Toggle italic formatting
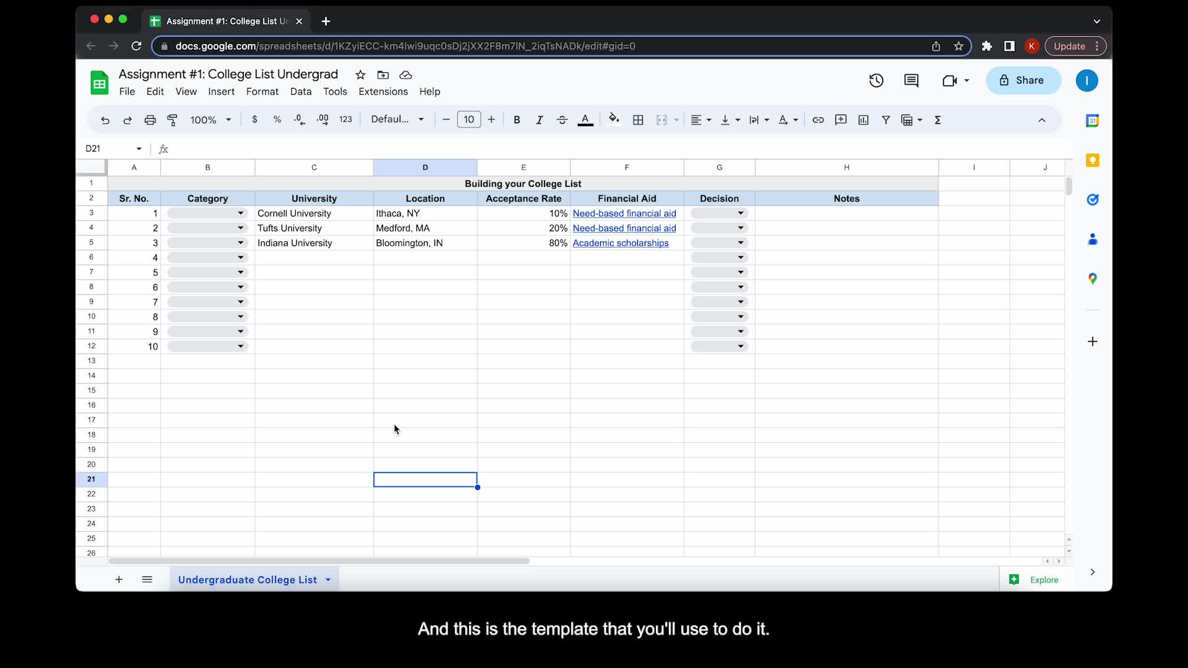Image resolution: width=1188 pixels, height=668 pixels. point(539,120)
